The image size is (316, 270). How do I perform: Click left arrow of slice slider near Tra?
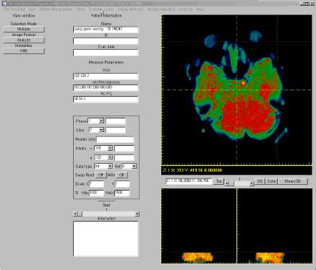(x=226, y=183)
